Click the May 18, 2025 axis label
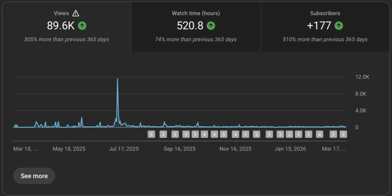This screenshot has height=196, width=392. pos(69,149)
